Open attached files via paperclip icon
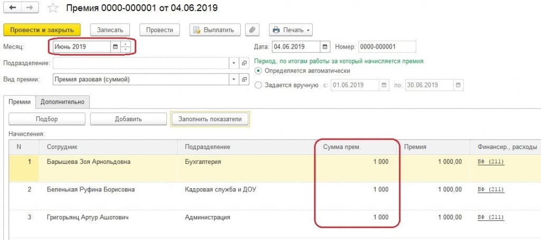Viewport: 541px width, 240px height. [253, 30]
